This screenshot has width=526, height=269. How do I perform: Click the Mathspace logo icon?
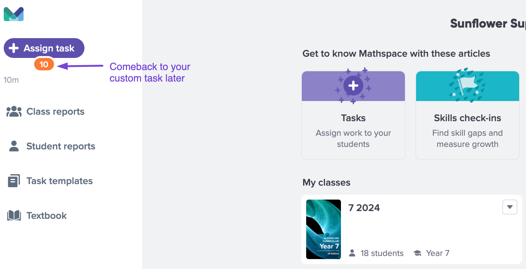[x=14, y=14]
